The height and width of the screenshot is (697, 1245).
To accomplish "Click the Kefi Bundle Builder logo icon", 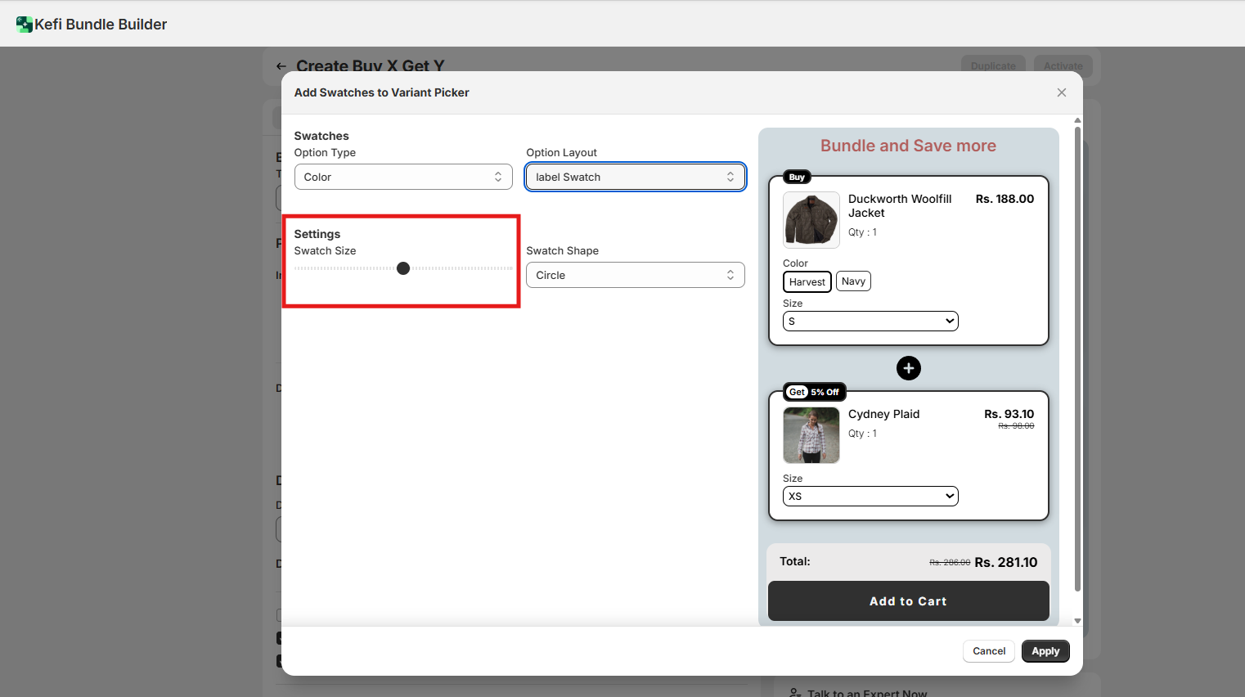I will click(24, 25).
